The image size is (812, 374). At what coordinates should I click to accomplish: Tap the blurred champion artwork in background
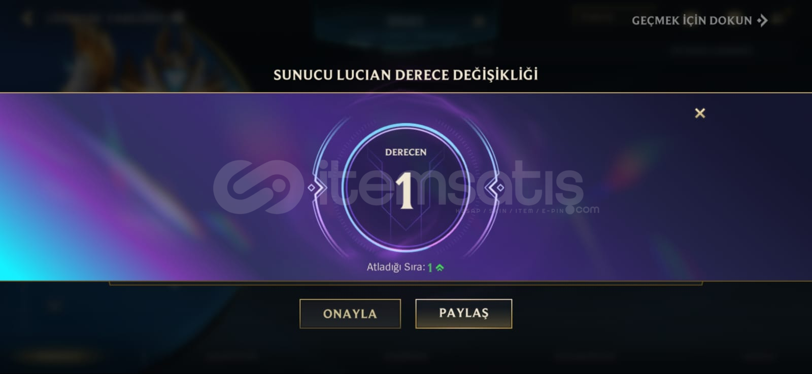[x=127, y=56]
